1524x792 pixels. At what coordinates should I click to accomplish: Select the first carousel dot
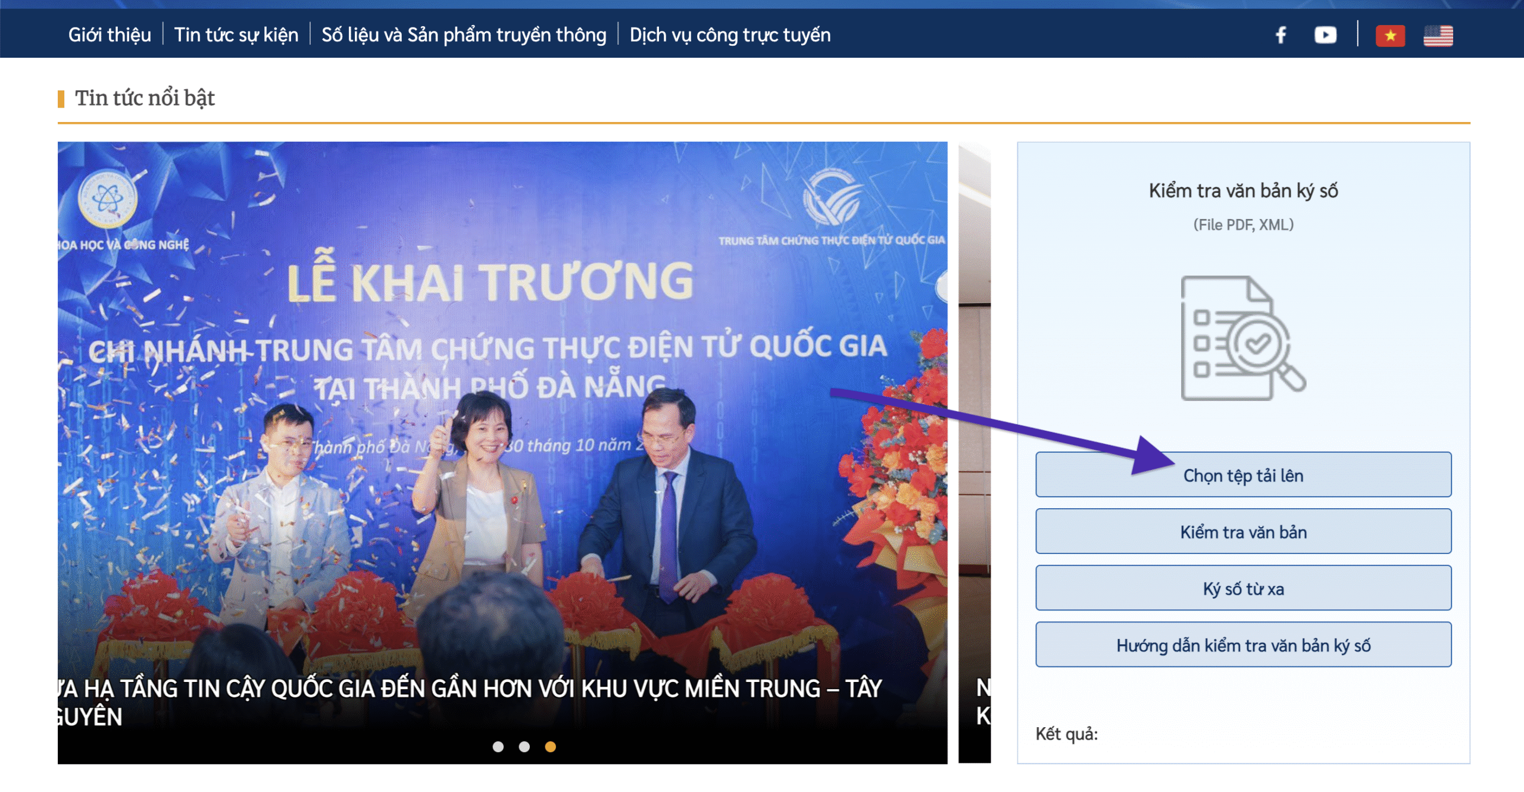pyautogui.click(x=498, y=746)
